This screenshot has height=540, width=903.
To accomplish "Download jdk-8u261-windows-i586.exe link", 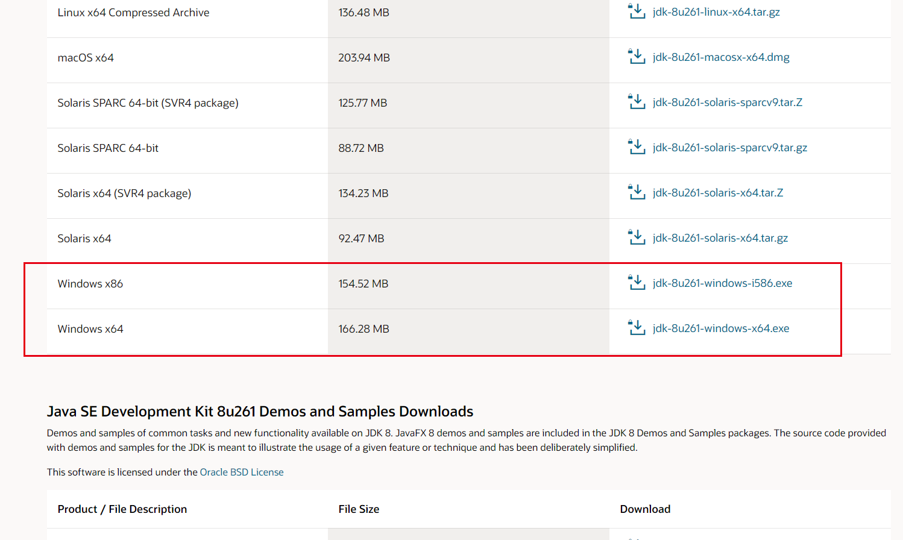I will (722, 283).
